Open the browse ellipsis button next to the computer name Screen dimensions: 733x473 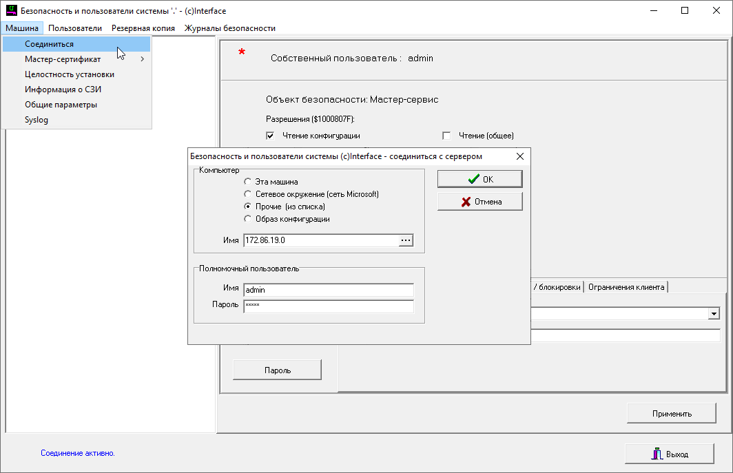tap(406, 240)
